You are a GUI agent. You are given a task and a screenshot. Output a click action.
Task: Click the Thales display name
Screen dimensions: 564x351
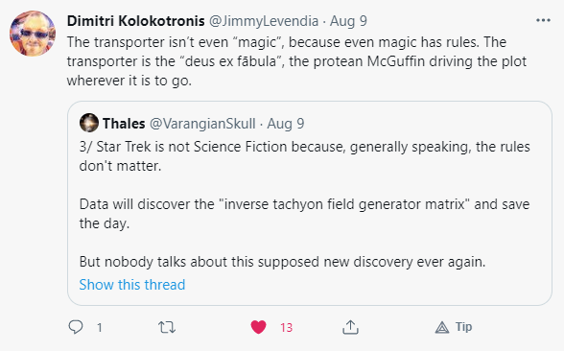[x=124, y=124]
